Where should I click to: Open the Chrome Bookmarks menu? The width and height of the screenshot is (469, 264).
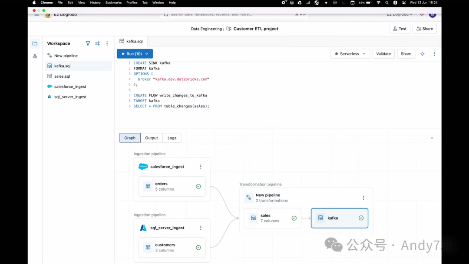click(113, 3)
